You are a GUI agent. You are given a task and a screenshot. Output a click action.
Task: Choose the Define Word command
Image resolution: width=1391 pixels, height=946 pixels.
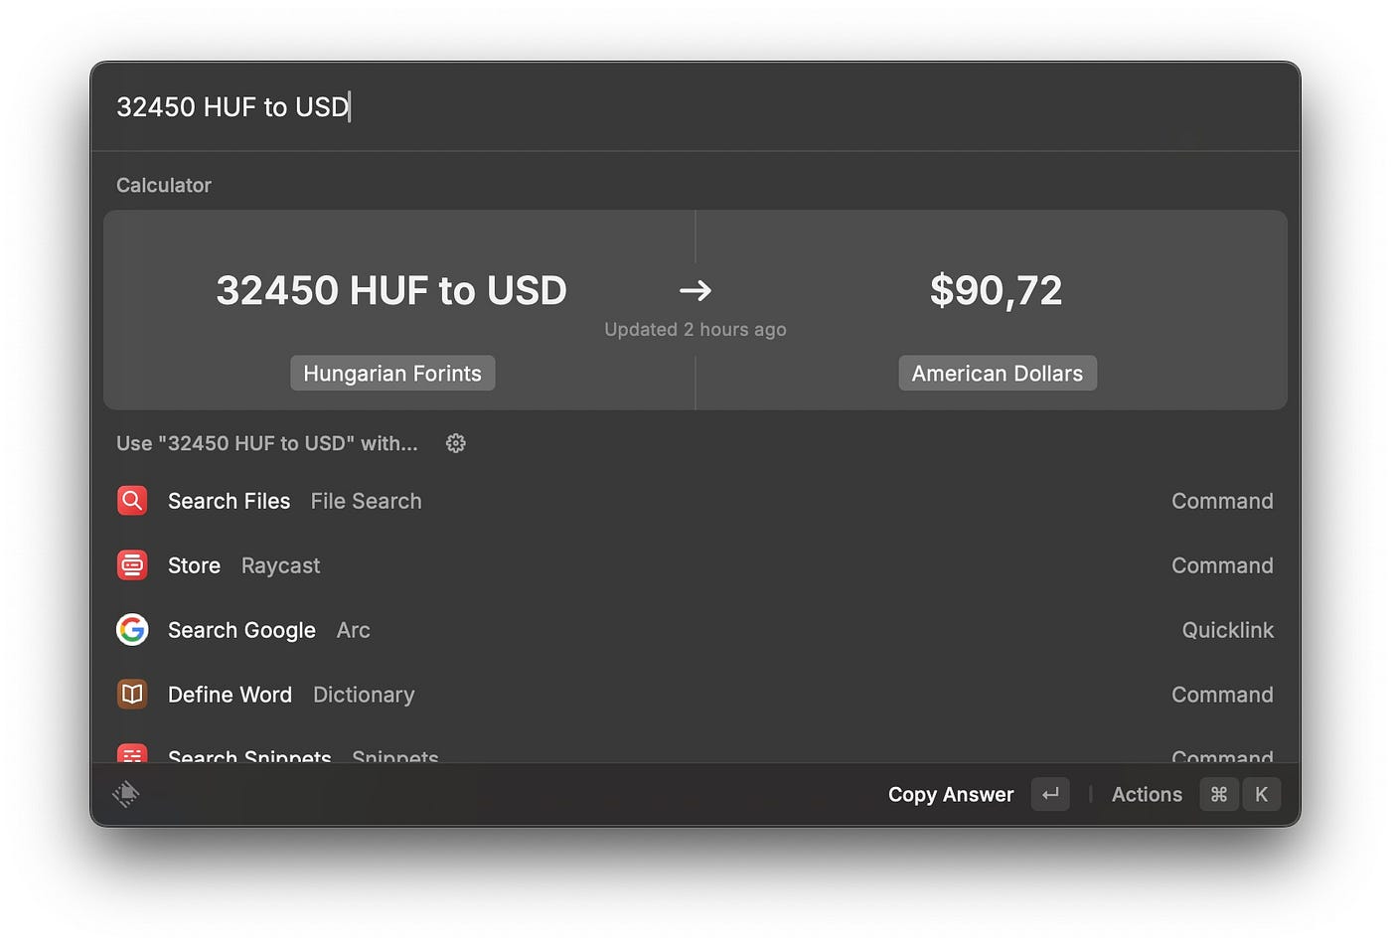(x=230, y=695)
